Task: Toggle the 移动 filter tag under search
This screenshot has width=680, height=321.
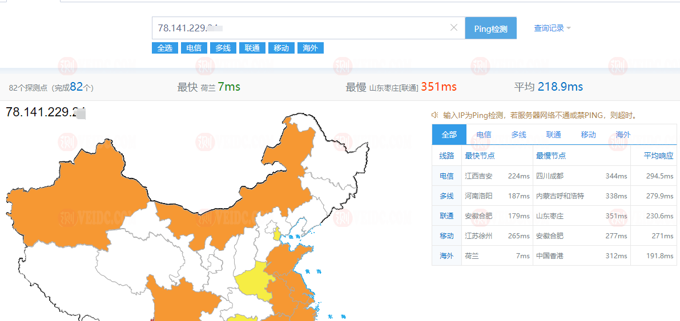Action: coord(281,48)
